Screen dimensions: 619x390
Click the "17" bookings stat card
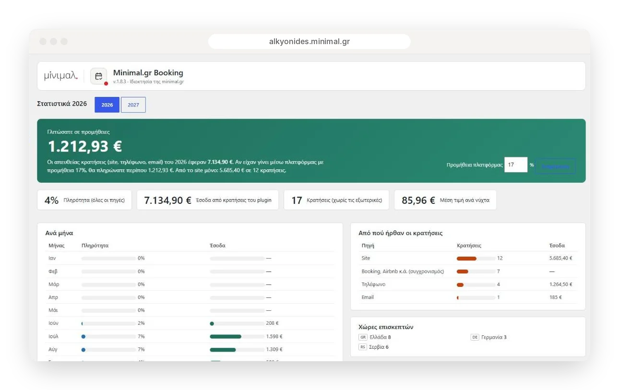[x=336, y=200]
